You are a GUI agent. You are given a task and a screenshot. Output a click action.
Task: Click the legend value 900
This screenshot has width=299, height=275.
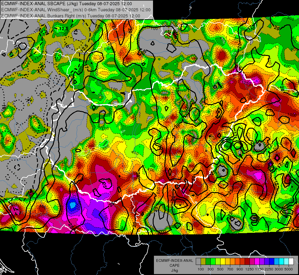pos(240,269)
